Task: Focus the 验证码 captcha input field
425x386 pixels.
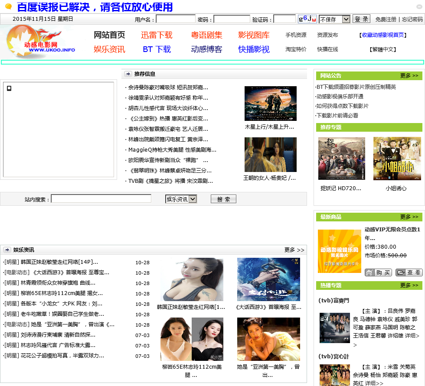Action: [x=284, y=19]
